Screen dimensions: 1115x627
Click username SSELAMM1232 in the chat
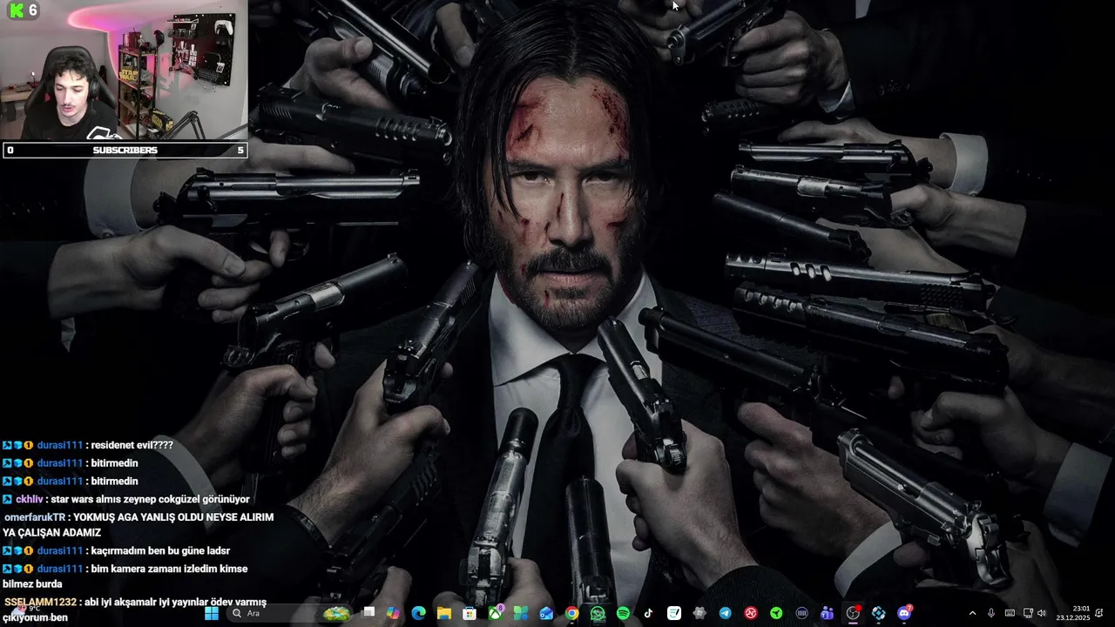tap(40, 603)
